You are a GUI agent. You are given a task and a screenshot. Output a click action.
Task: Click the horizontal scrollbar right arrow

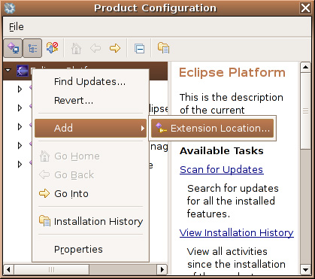point(162,270)
